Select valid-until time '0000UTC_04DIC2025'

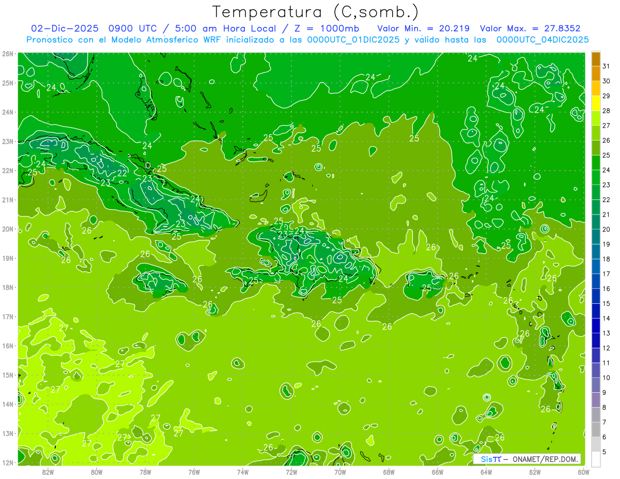click(542, 40)
